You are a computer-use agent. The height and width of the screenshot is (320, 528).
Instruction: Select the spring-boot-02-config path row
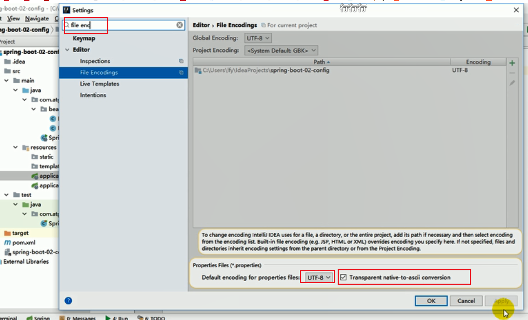350,70
